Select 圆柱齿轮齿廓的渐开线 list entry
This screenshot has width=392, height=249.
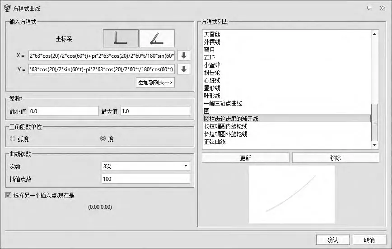pos(231,119)
